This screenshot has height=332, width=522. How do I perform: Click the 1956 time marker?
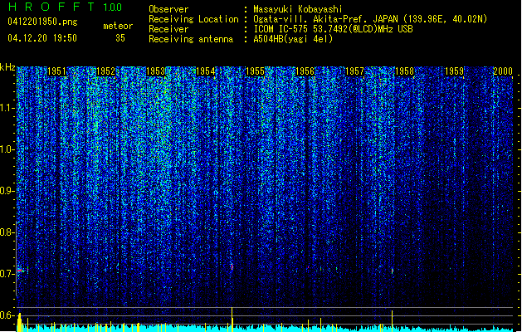(x=305, y=71)
